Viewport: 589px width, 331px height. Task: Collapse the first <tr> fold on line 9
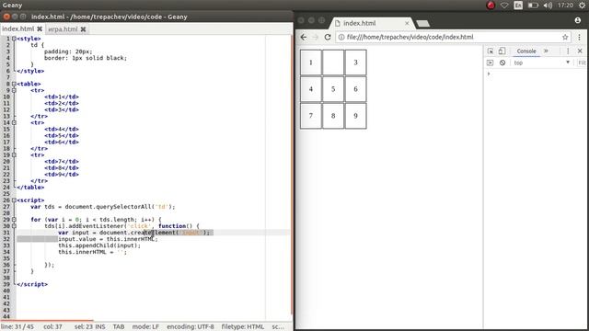point(14,90)
